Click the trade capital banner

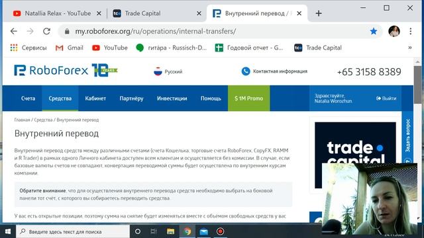355,143
